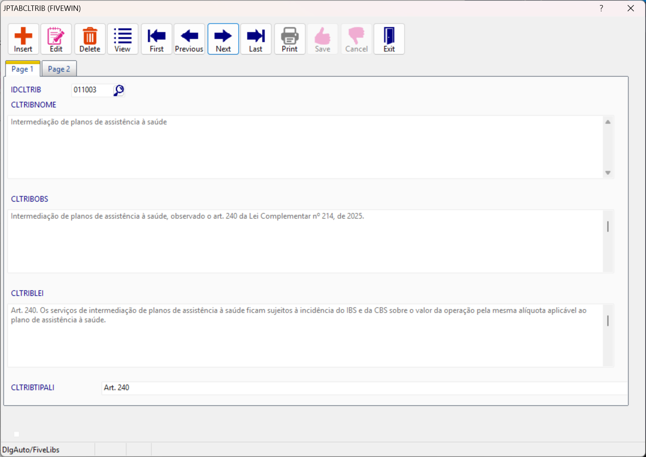This screenshot has height=457, width=646.
Task: Click the IDCLTRIB search magnifier icon
Action: (x=119, y=90)
